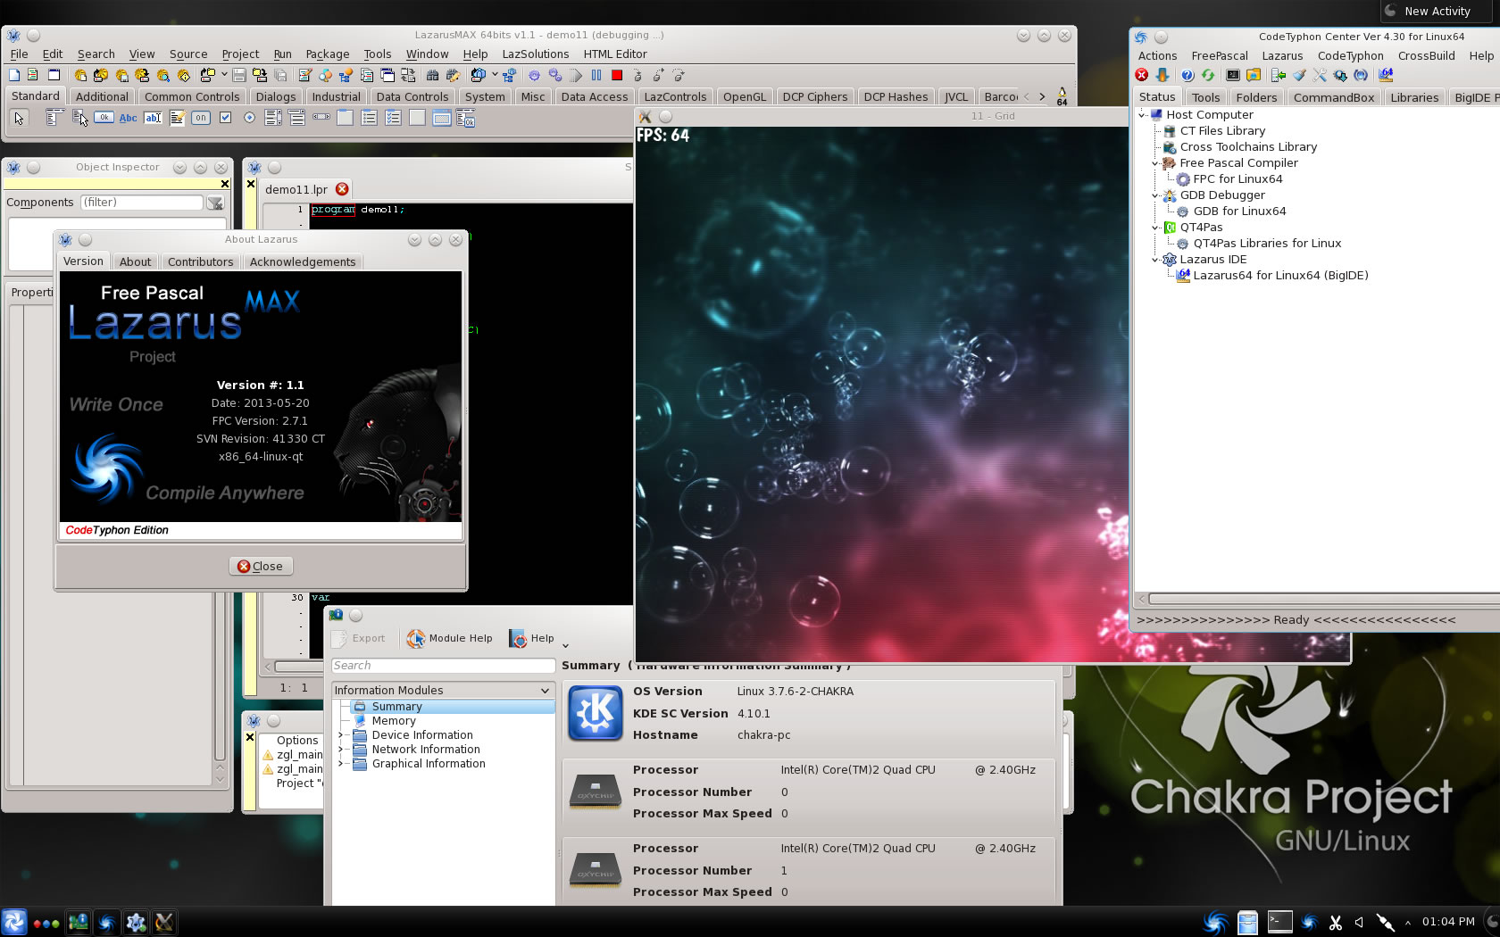The width and height of the screenshot is (1500, 937).
Task: Click the Search field in system info window
Action: click(x=443, y=666)
